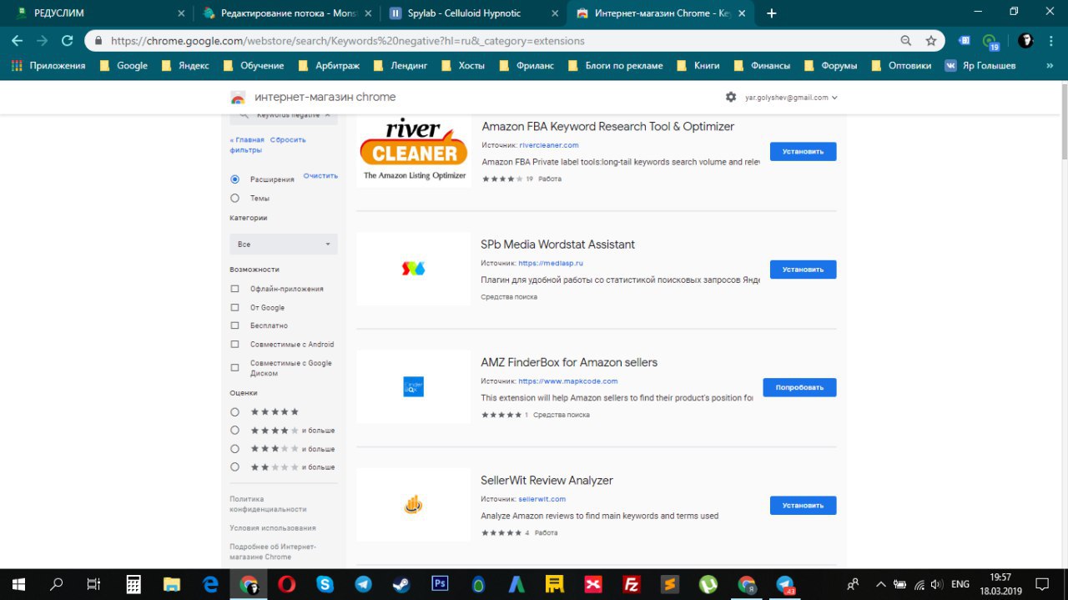
Task: Enable the Офлайн-приложения checkbox
Action: (234, 289)
